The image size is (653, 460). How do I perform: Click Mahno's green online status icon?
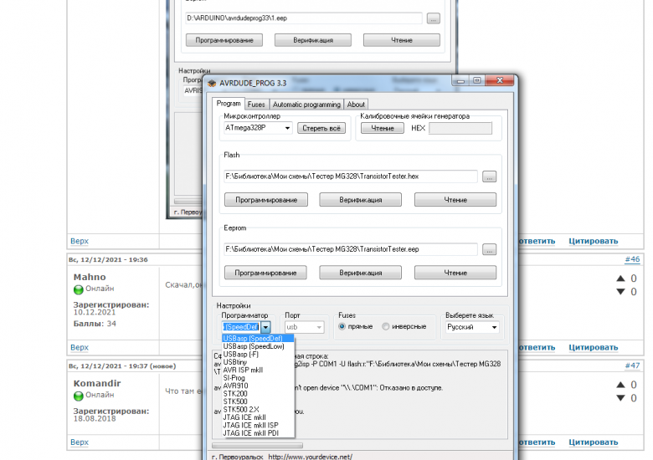click(x=79, y=289)
